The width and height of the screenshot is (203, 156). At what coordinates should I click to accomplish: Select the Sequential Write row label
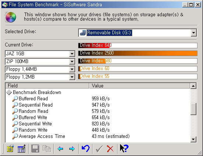35,124
